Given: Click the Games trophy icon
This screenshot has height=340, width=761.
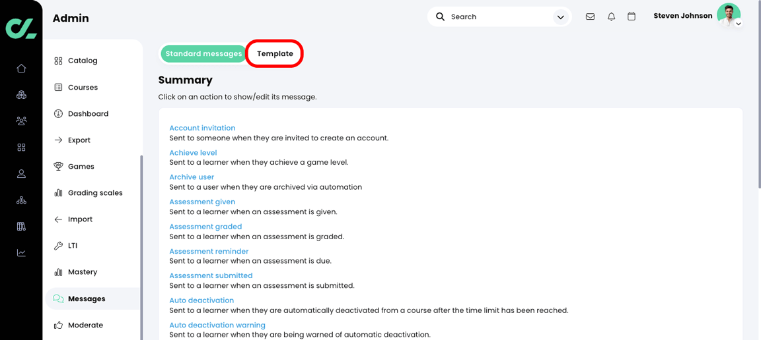Looking at the screenshot, I should coord(58,166).
